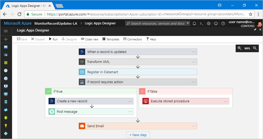Expand the hamburger sidebar menu
The image size is (263, 139).
tap(6, 31)
